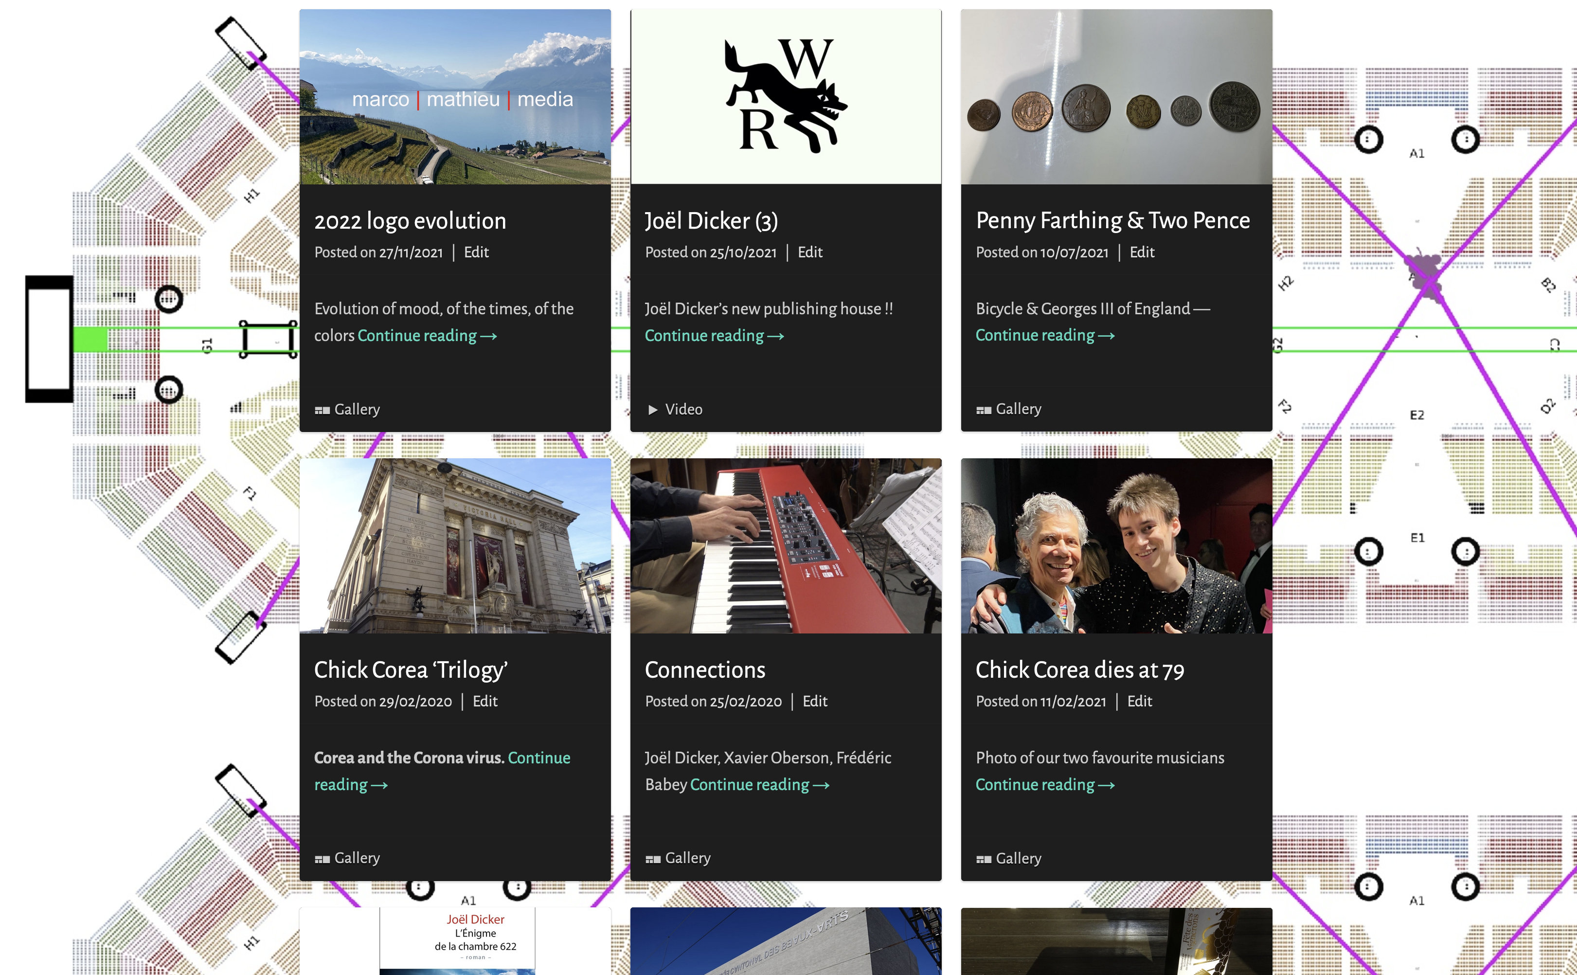The height and width of the screenshot is (975, 1577).
Task: Open the Victoria Hall building thumbnail
Action: click(x=454, y=545)
